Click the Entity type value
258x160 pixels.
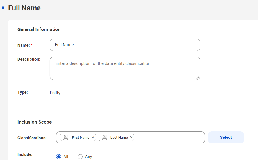point(55,93)
